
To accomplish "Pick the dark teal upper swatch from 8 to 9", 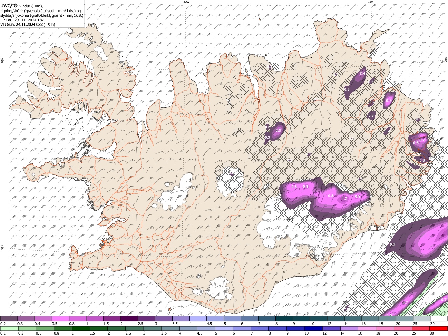I will tap(283, 318).
